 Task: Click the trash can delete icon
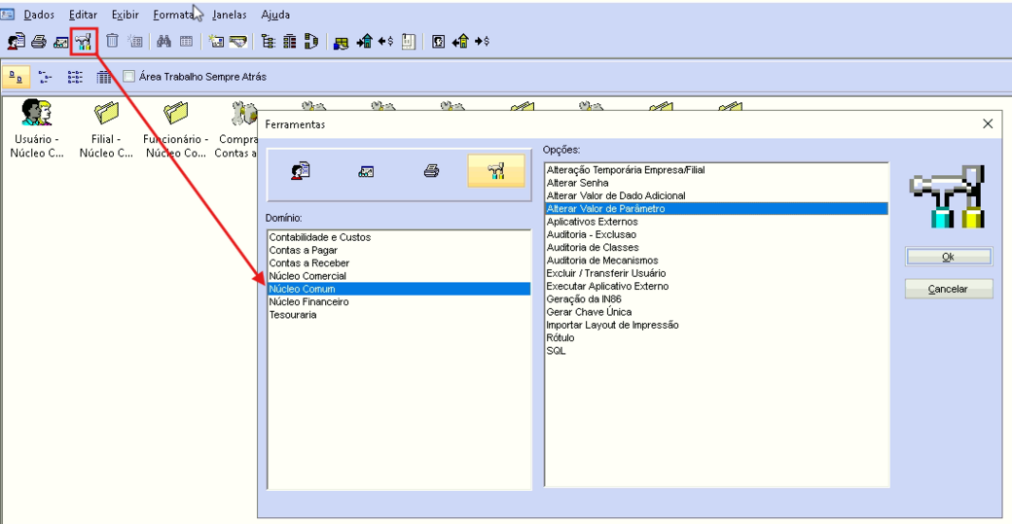click(112, 41)
